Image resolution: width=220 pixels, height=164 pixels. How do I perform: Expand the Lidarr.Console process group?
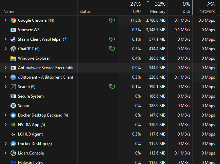(5, 153)
